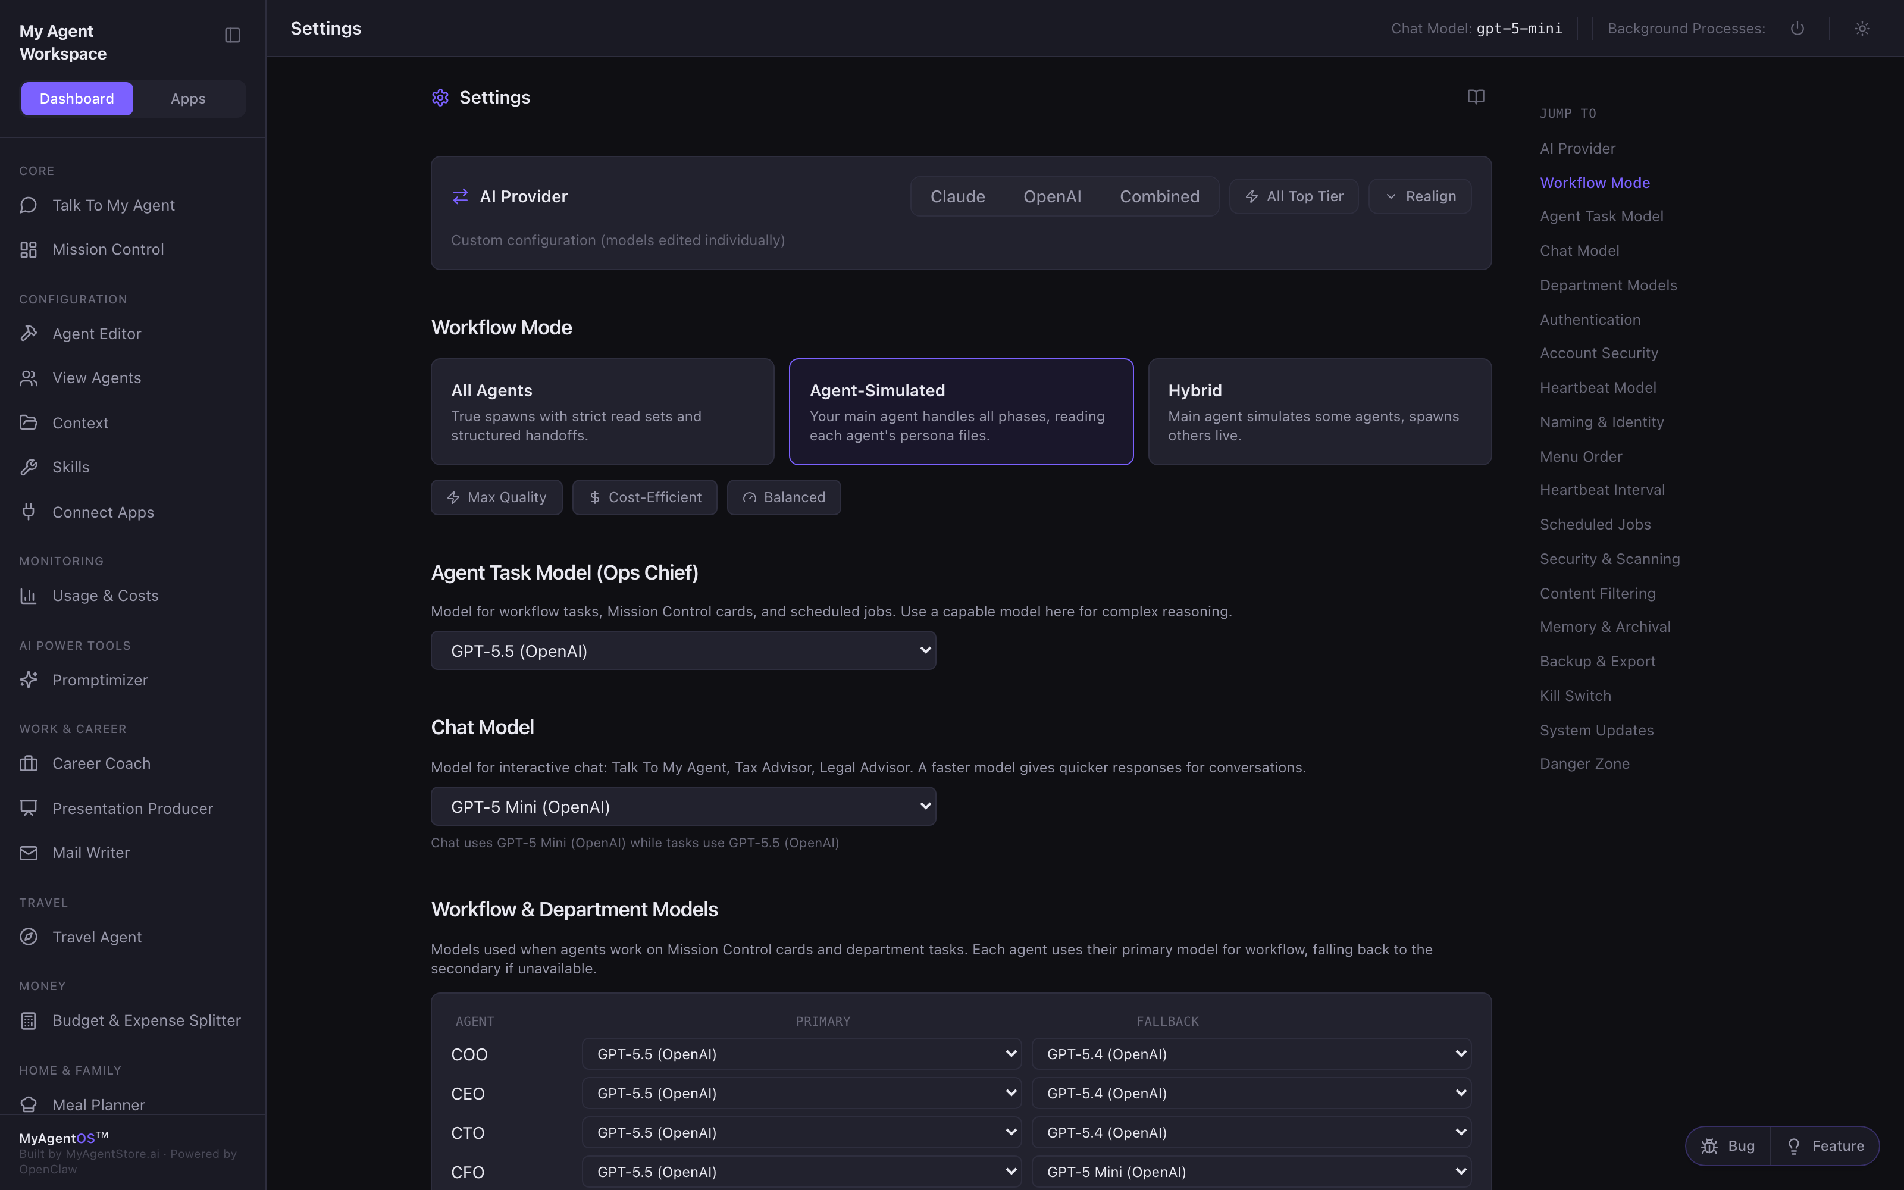Switch to the Apps tab
The image size is (1904, 1190).
click(x=188, y=99)
